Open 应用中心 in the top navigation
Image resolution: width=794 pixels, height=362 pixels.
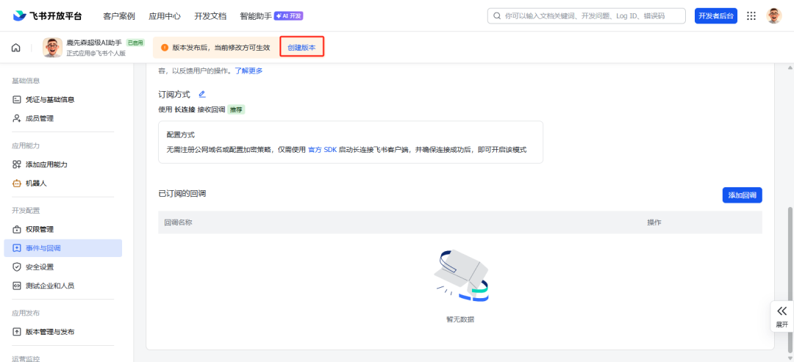(x=165, y=15)
